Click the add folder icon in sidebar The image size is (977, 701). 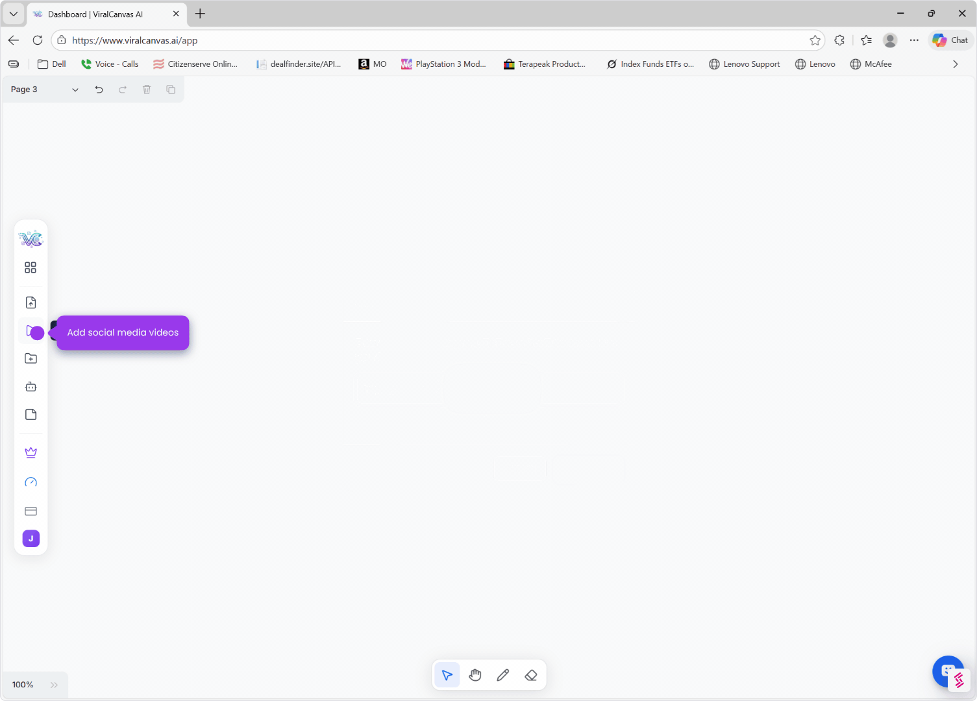(x=31, y=358)
